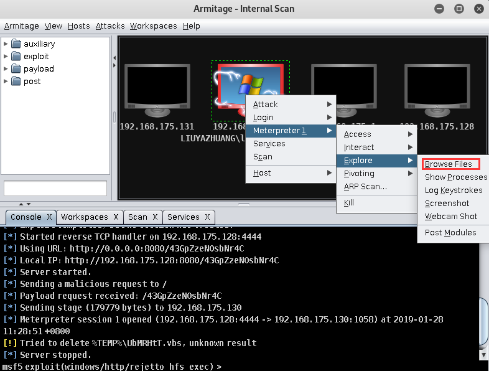Screen dimensions: 489x371
Task: Click the console vertical scrollbar thumb
Action: (x=483, y=321)
